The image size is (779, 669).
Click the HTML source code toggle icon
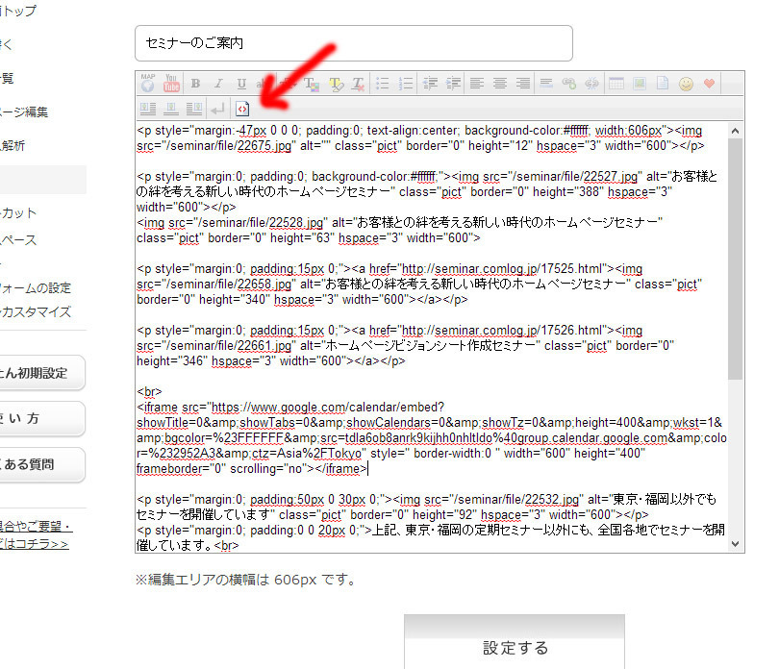(242, 108)
